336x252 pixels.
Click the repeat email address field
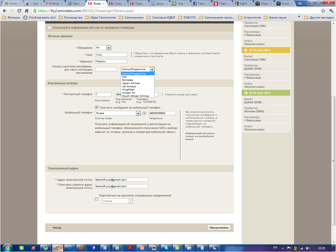pyautogui.click(x=122, y=186)
